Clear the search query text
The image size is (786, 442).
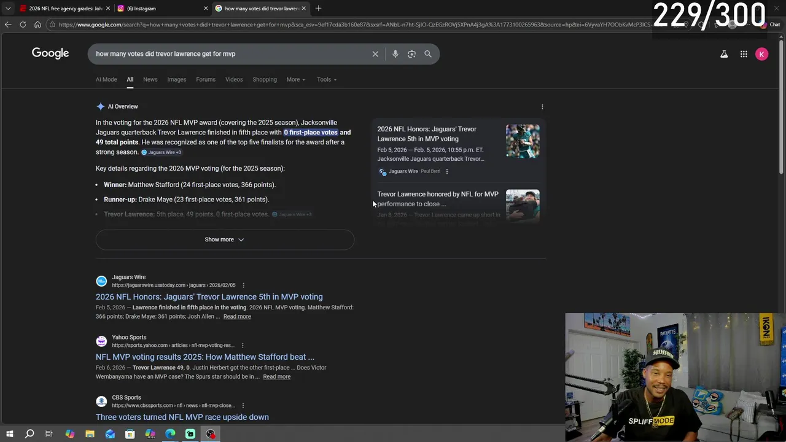tap(375, 54)
